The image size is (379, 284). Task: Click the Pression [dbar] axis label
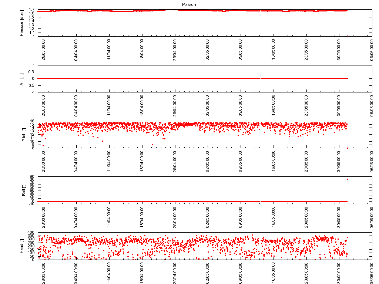(21, 23)
